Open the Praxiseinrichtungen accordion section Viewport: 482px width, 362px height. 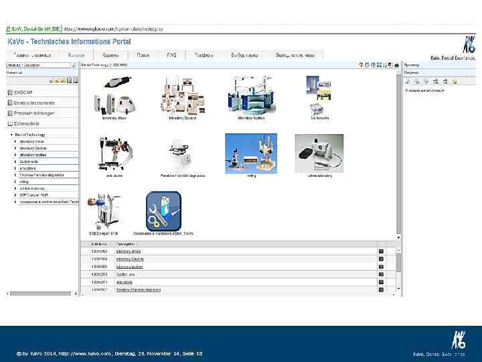point(42,113)
